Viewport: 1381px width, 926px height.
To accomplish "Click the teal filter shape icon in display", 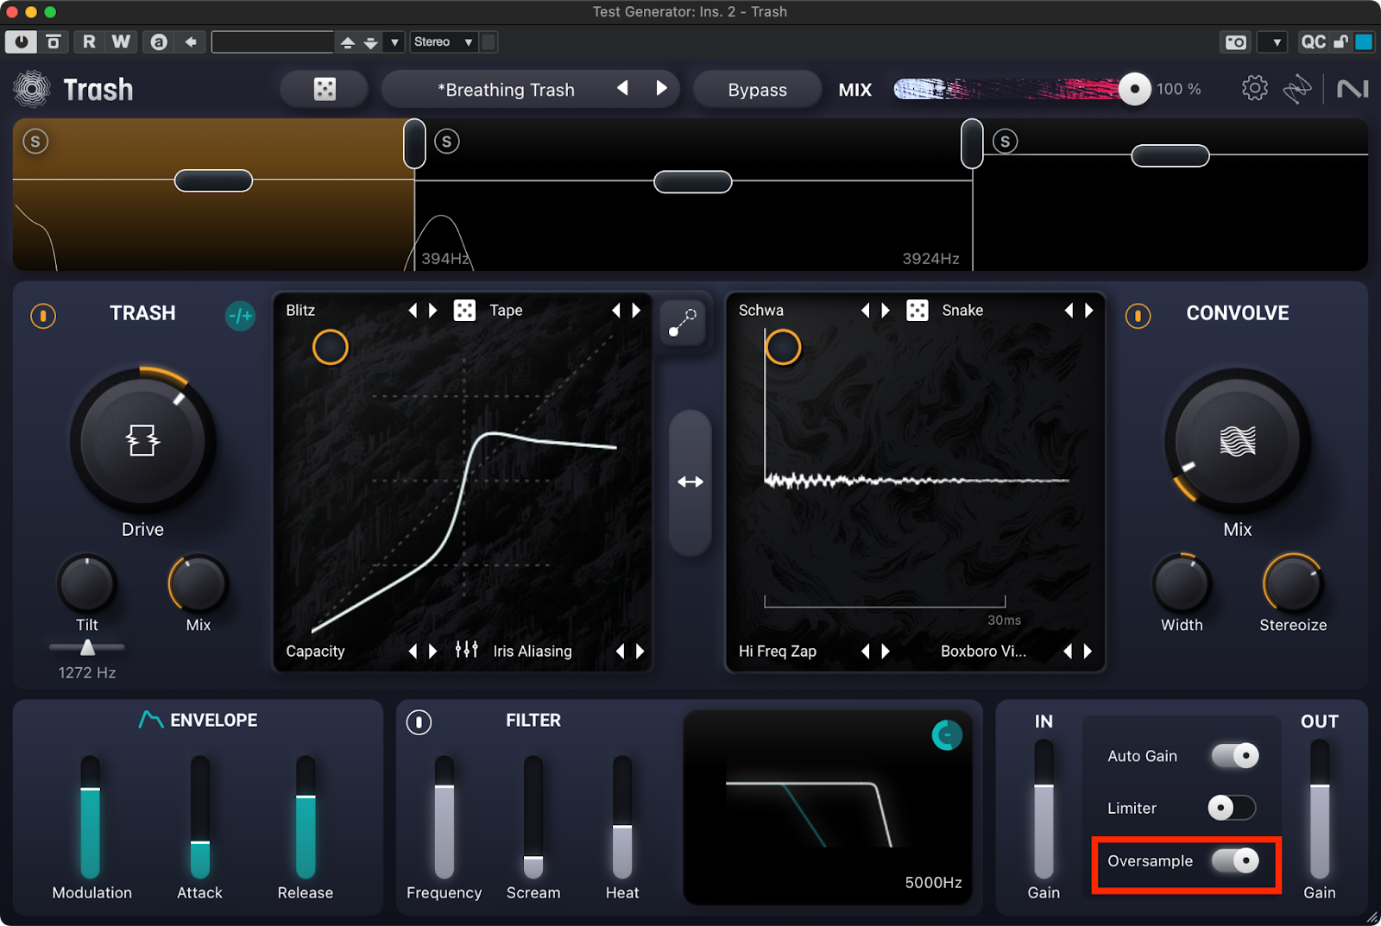I will click(947, 735).
